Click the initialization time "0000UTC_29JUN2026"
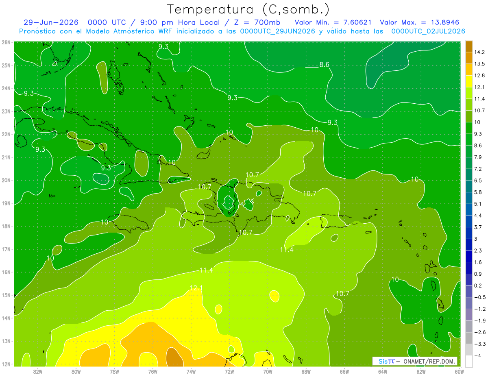The image size is (488, 377). [x=277, y=31]
